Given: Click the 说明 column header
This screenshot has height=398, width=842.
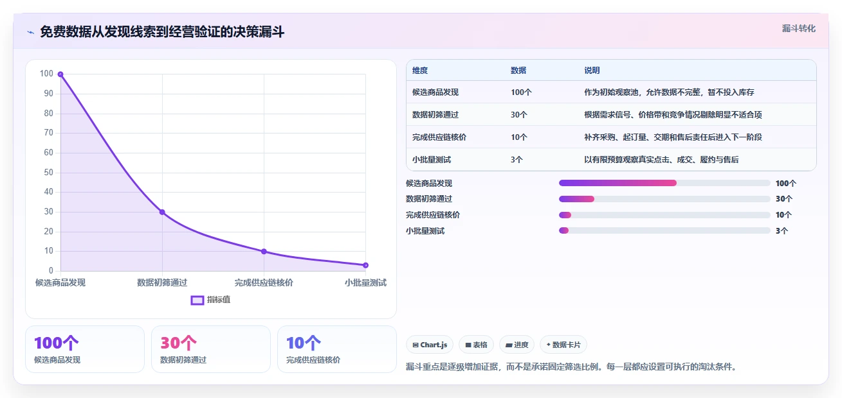Looking at the screenshot, I should (592, 71).
